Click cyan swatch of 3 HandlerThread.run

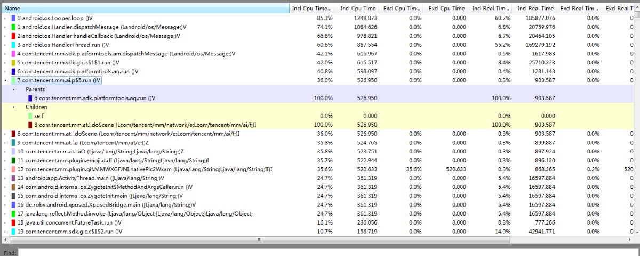13,45
